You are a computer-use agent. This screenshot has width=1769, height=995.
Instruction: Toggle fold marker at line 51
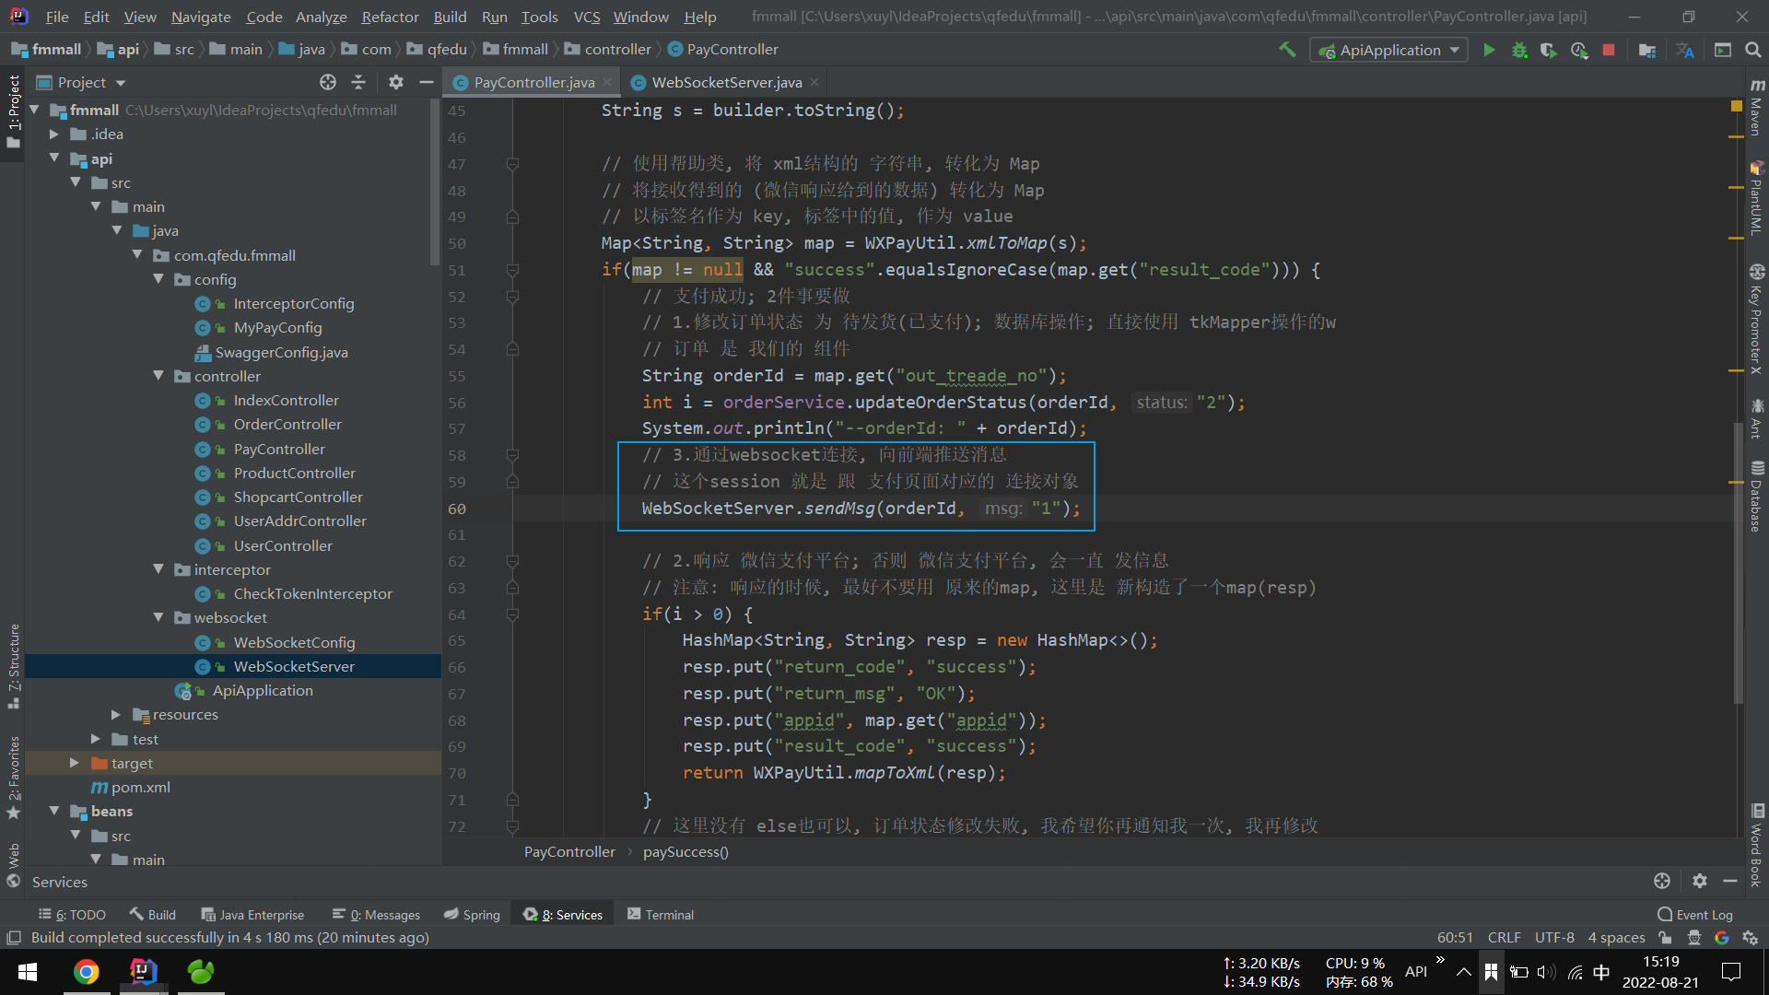click(512, 270)
